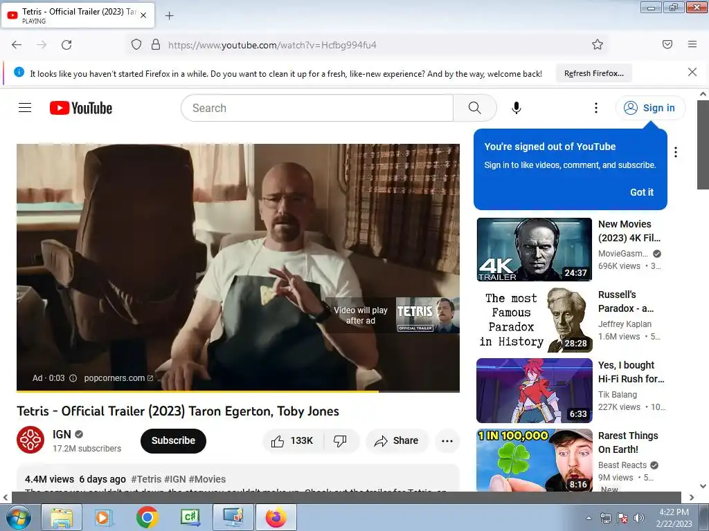Image resolution: width=709 pixels, height=531 pixels.
Task: Dislike the video with thumbs down
Action: pyautogui.click(x=340, y=440)
